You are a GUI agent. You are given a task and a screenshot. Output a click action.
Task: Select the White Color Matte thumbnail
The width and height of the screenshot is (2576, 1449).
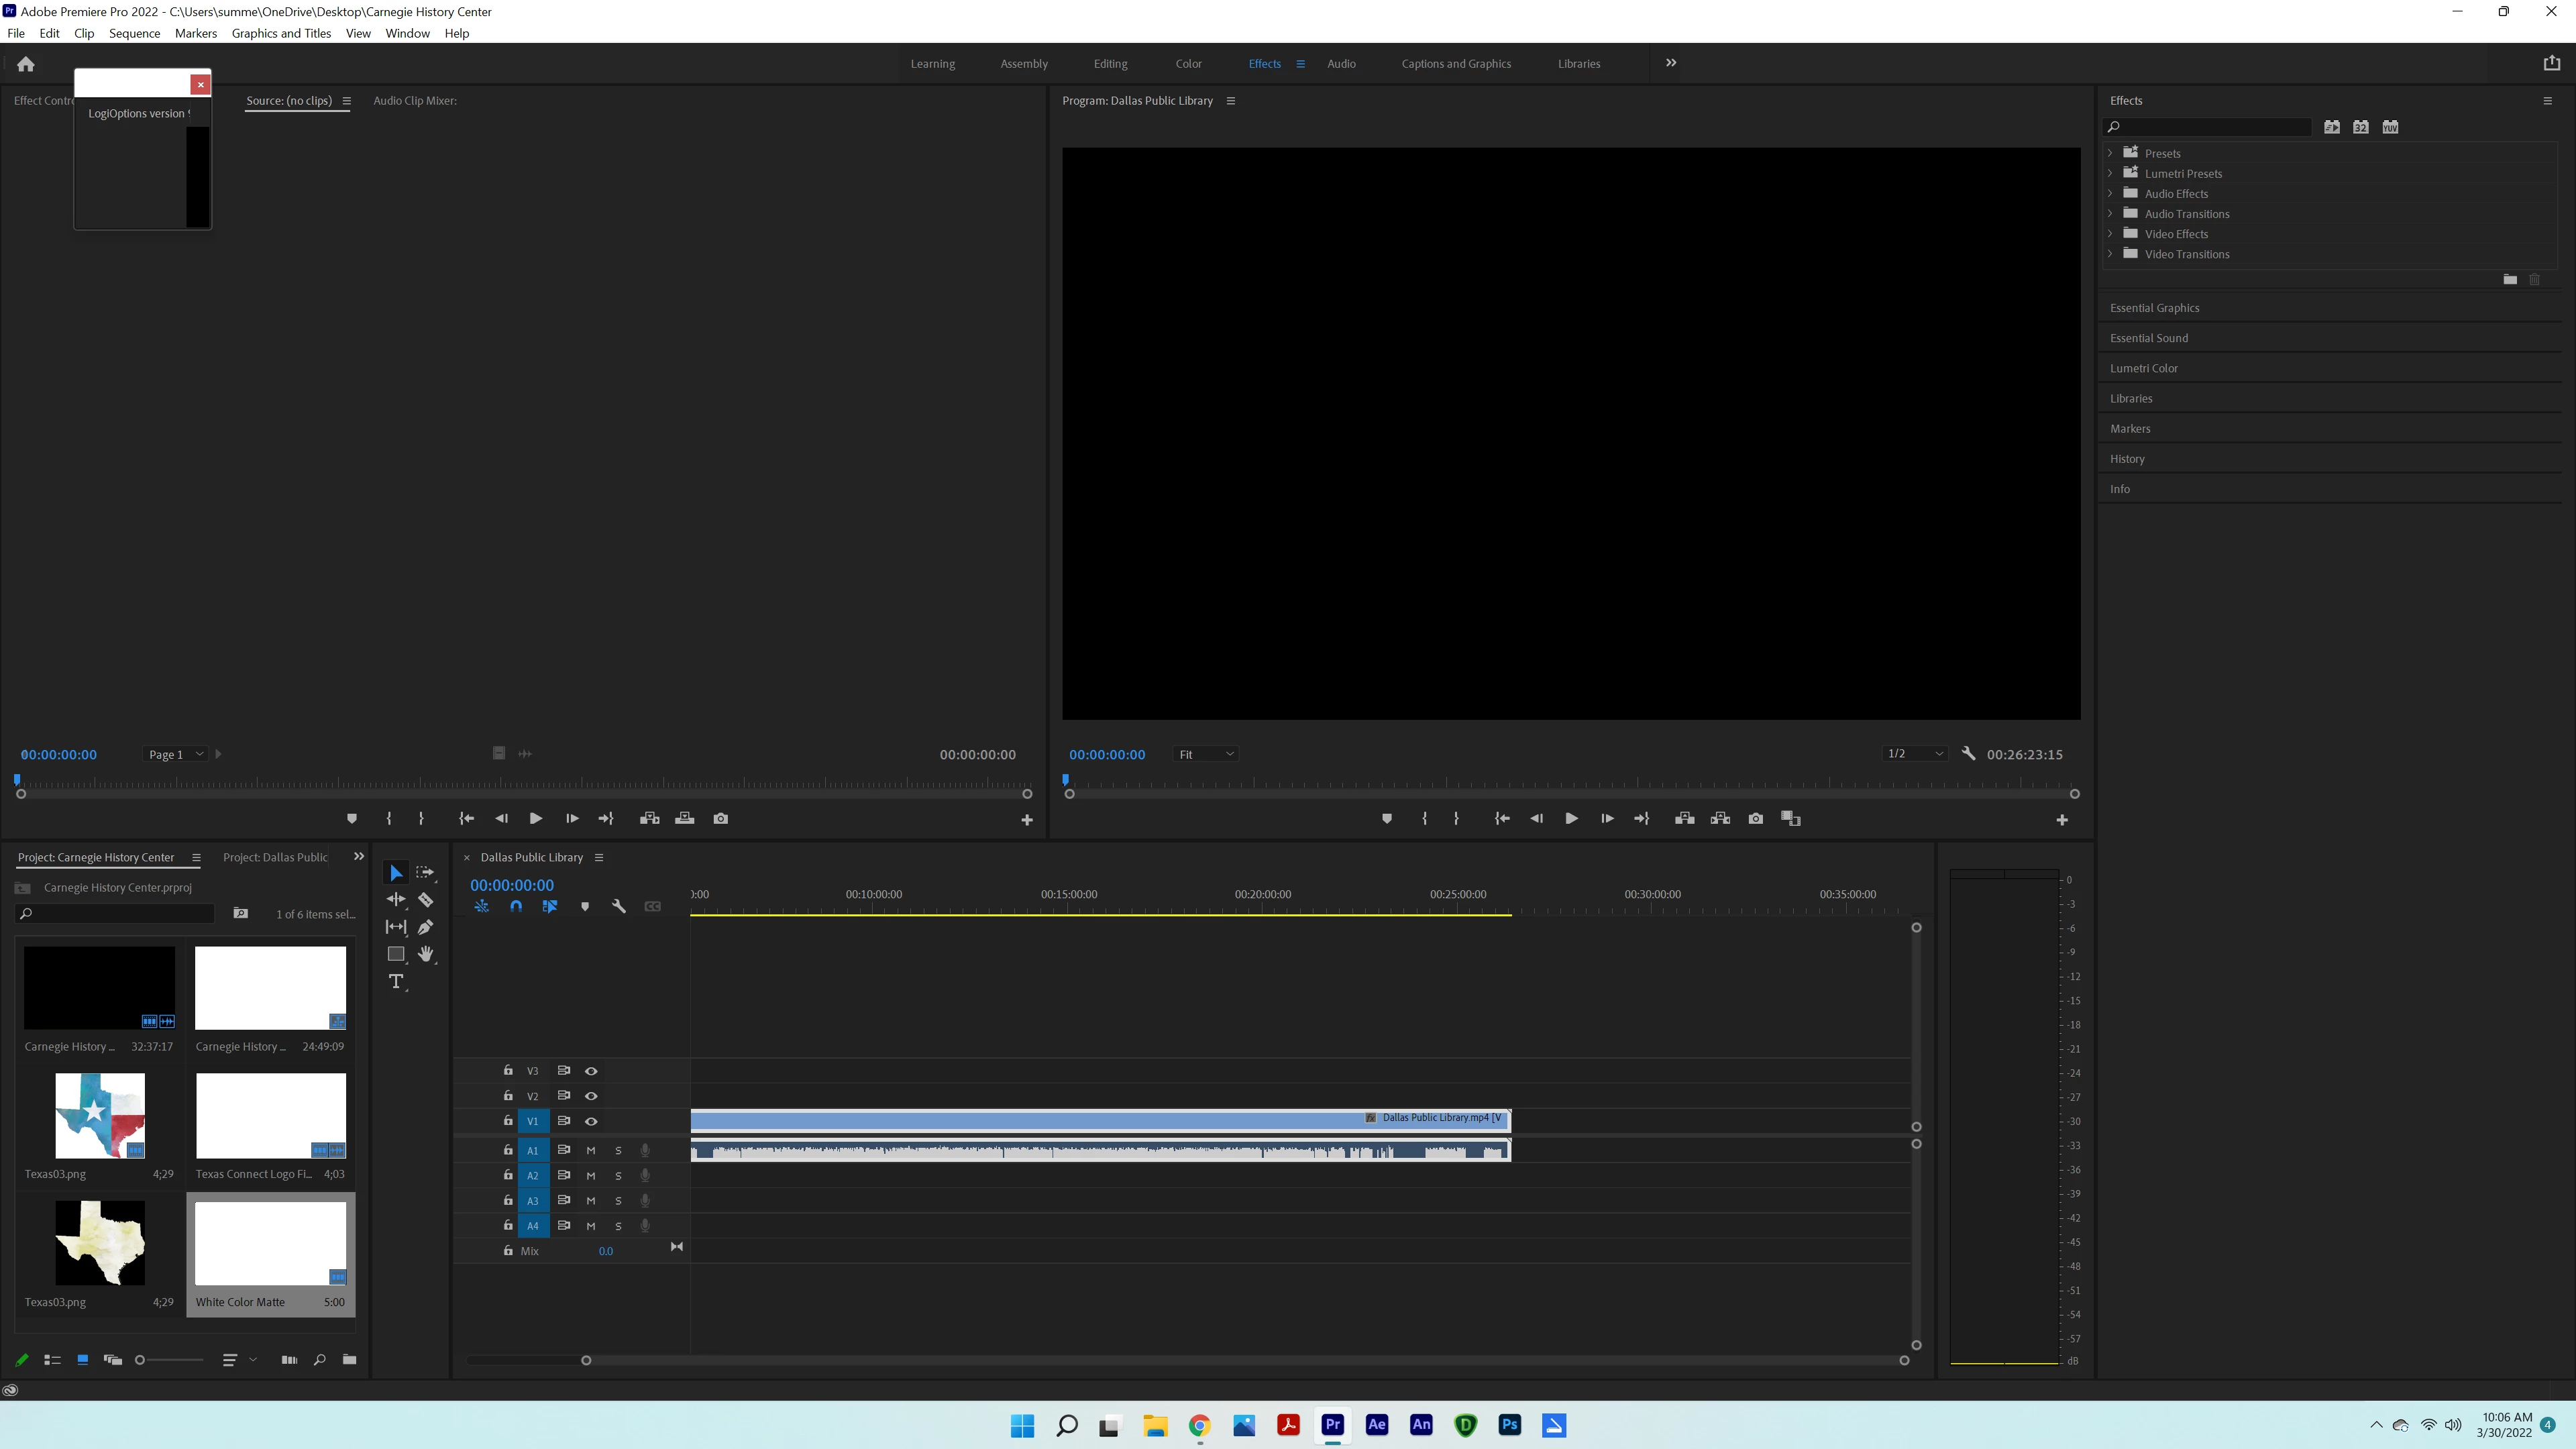pos(270,1243)
